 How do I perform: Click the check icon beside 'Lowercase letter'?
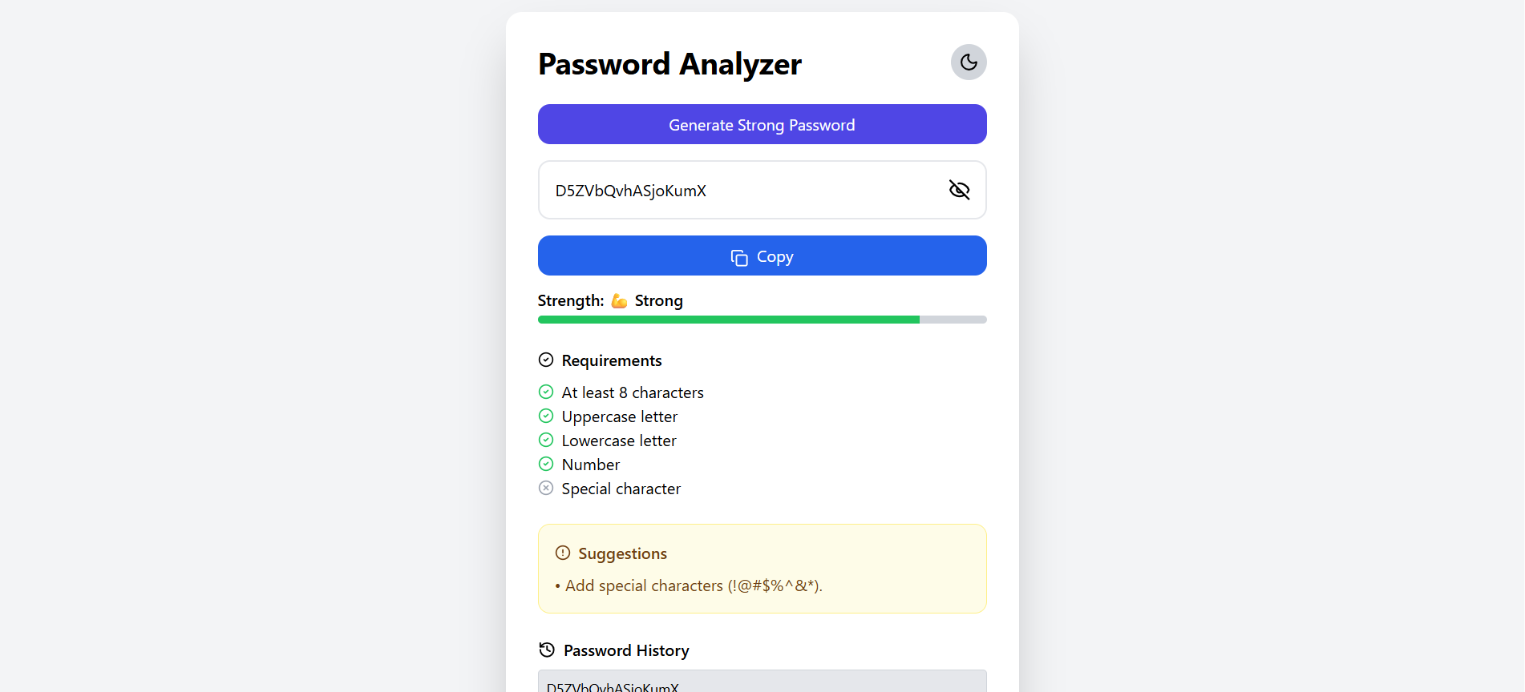pos(546,440)
